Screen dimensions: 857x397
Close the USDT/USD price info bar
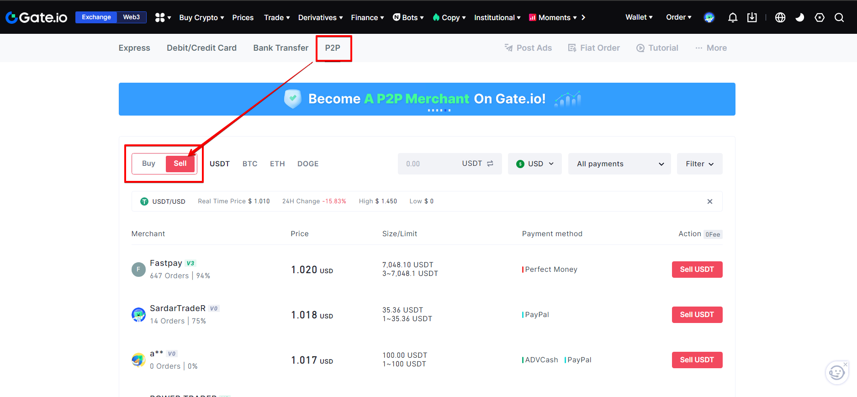click(x=710, y=201)
